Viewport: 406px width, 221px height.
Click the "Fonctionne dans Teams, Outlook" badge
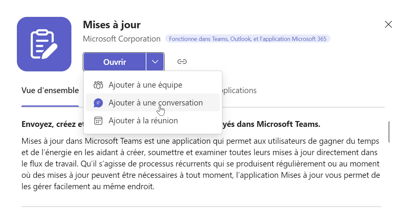point(248,39)
